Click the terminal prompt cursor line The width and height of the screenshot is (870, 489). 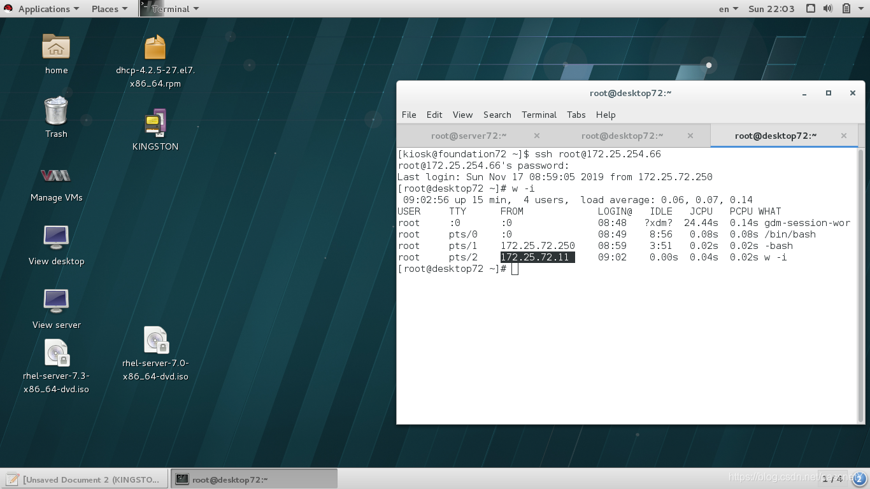(x=459, y=269)
